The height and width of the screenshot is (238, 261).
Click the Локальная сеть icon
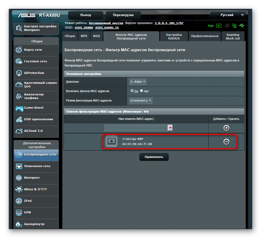19,166
